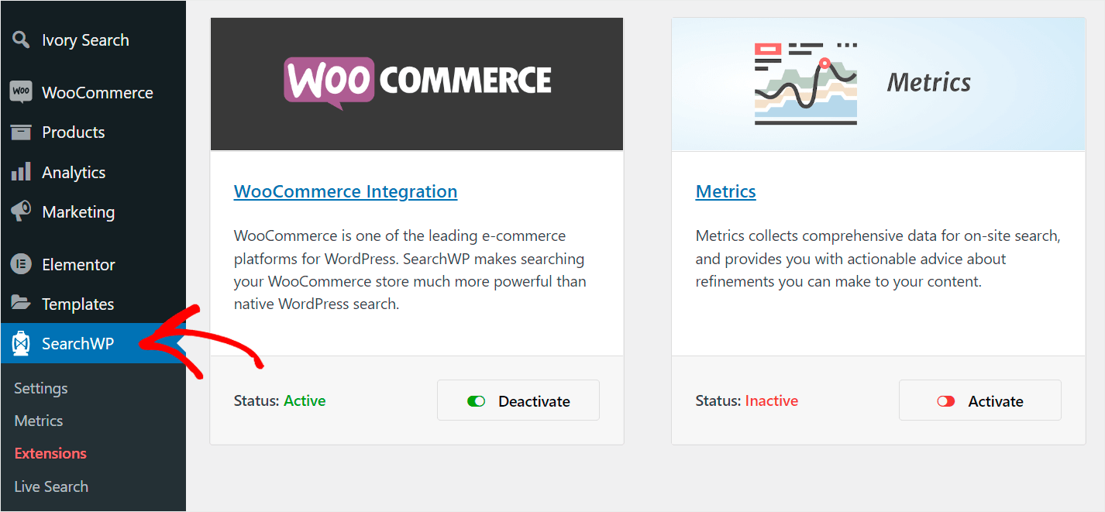1105x512 pixels.
Task: Open the Metrics title link
Action: point(726,191)
